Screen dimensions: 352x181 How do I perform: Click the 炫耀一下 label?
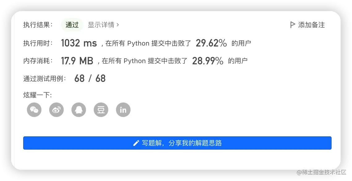37,95
